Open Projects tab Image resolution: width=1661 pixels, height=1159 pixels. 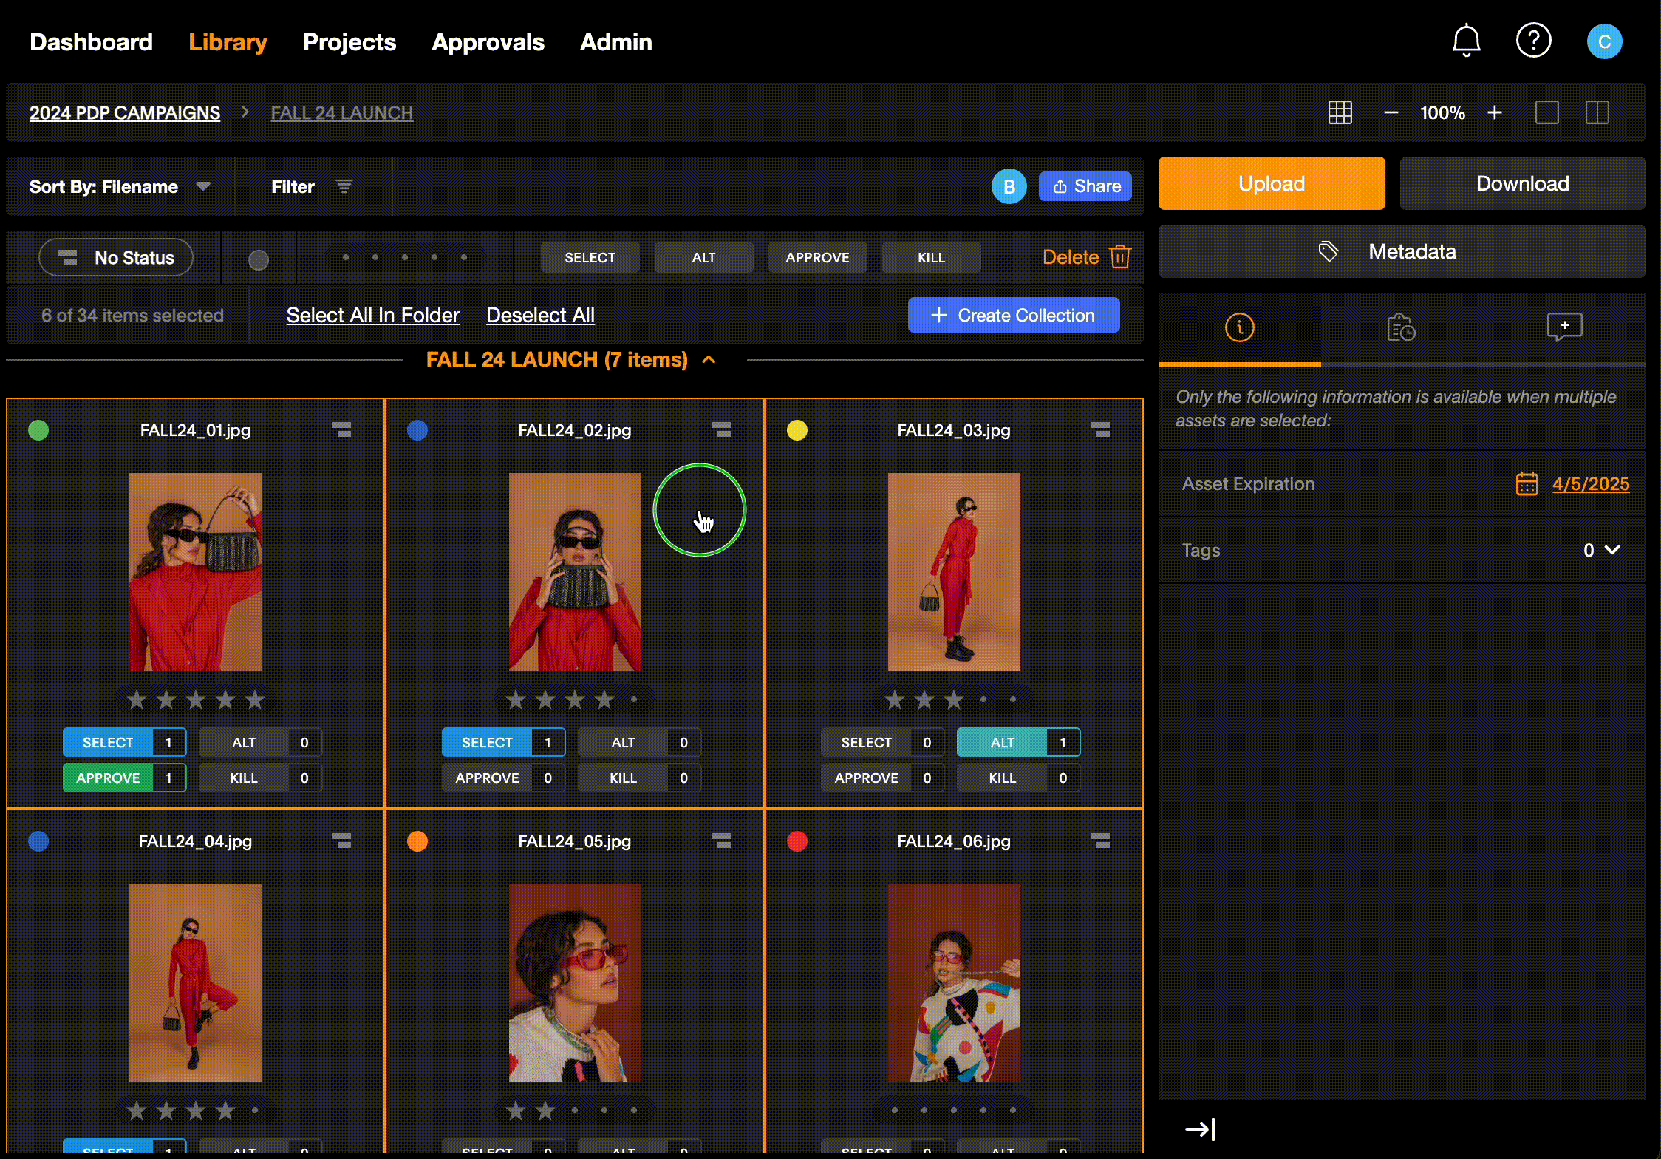(349, 42)
